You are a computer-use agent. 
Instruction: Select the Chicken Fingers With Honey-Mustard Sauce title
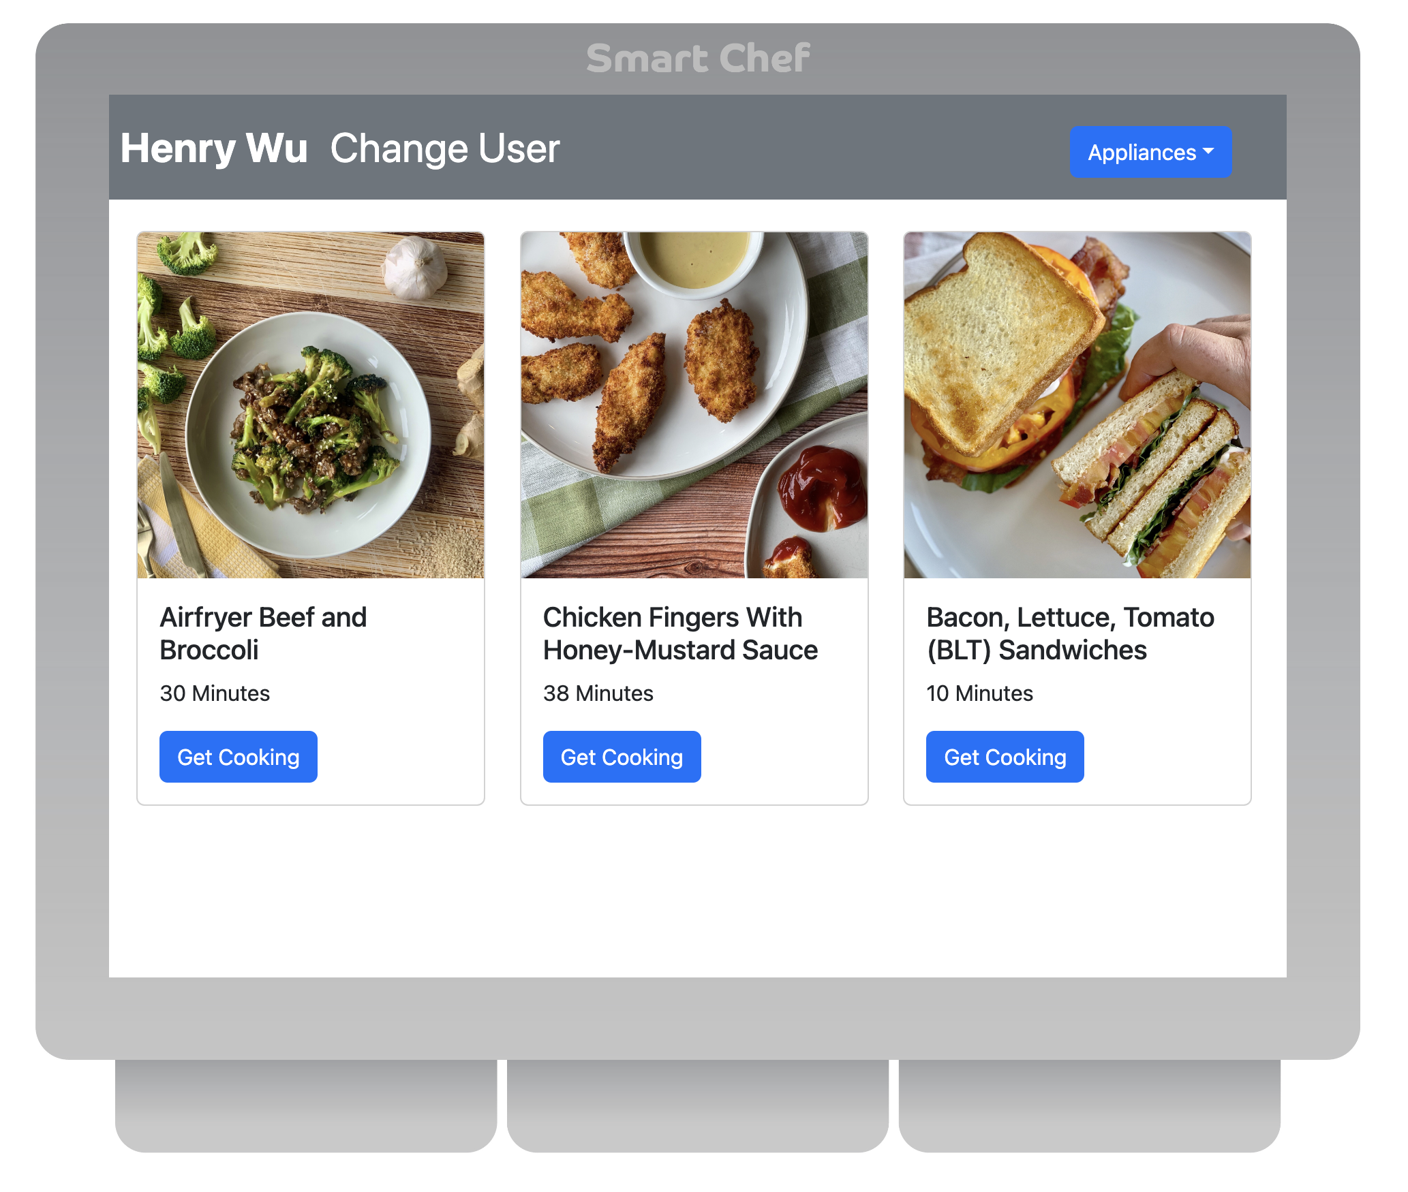tap(680, 633)
